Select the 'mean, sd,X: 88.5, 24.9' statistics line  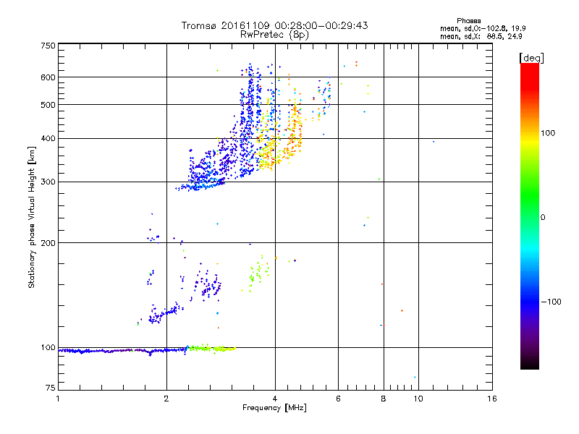pos(481,37)
